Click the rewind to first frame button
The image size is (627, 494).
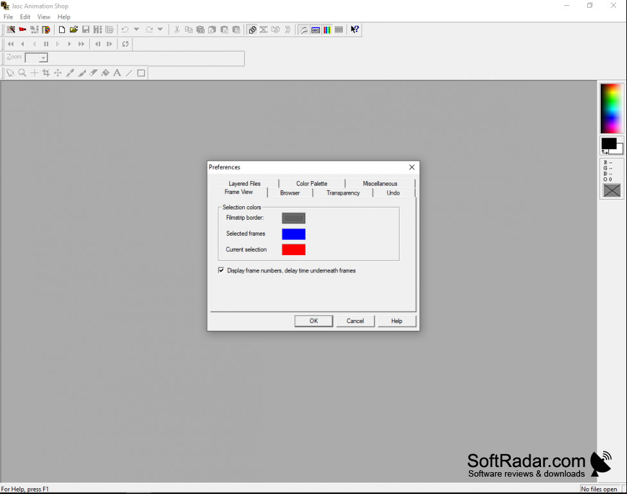[x=11, y=44]
